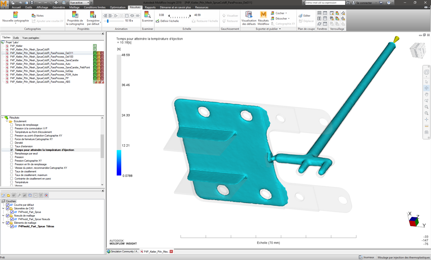
Task: Click the Résultats Moldflow icon
Action: pos(263,14)
